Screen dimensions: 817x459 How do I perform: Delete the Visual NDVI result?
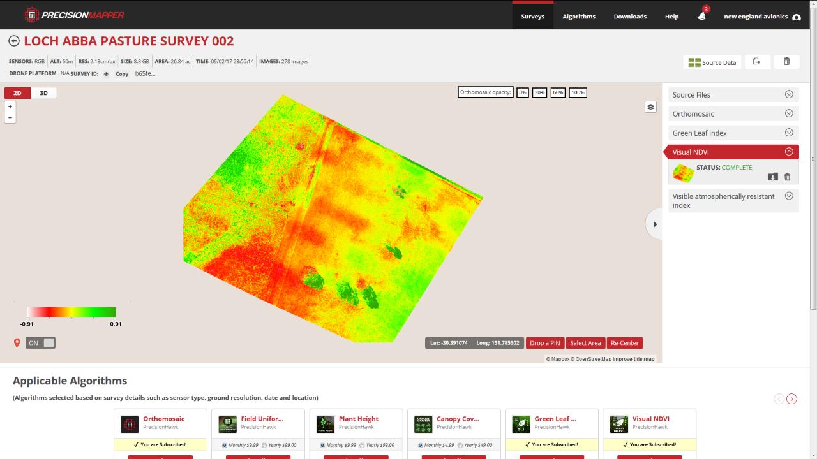[x=787, y=177]
